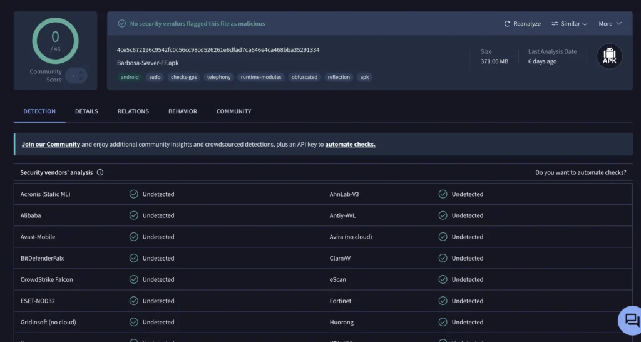This screenshot has height=342, width=641.
Task: Click the ESET-NOD32 undetected check icon
Action: (134, 301)
